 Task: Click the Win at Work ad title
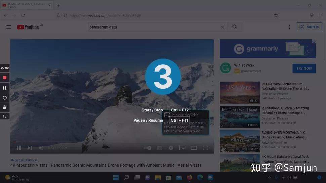coord(244,65)
